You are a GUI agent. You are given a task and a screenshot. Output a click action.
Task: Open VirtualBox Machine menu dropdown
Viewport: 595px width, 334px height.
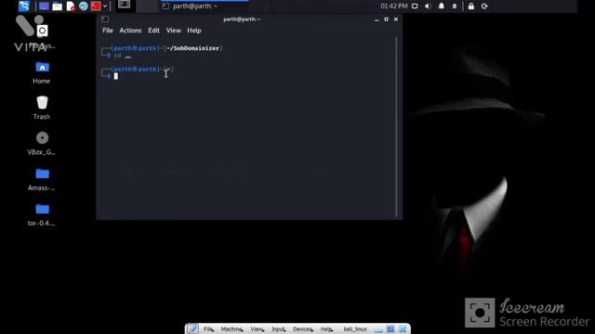[x=231, y=329]
